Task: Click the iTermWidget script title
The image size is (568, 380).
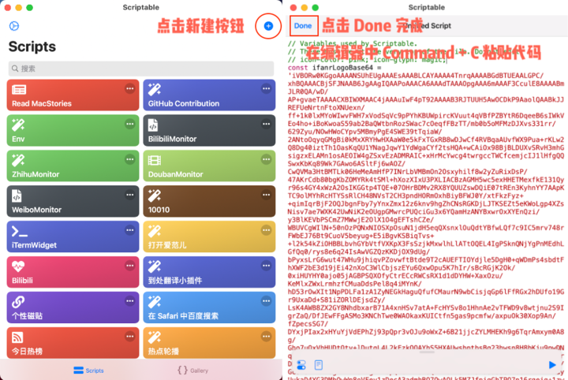Action: pos(34,245)
